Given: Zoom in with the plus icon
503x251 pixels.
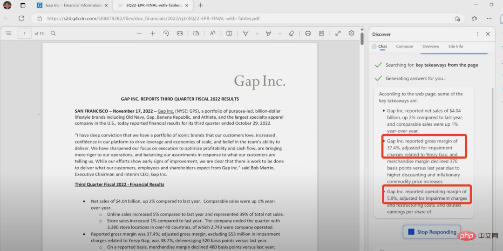Looking at the screenshot, I should click(153, 34).
